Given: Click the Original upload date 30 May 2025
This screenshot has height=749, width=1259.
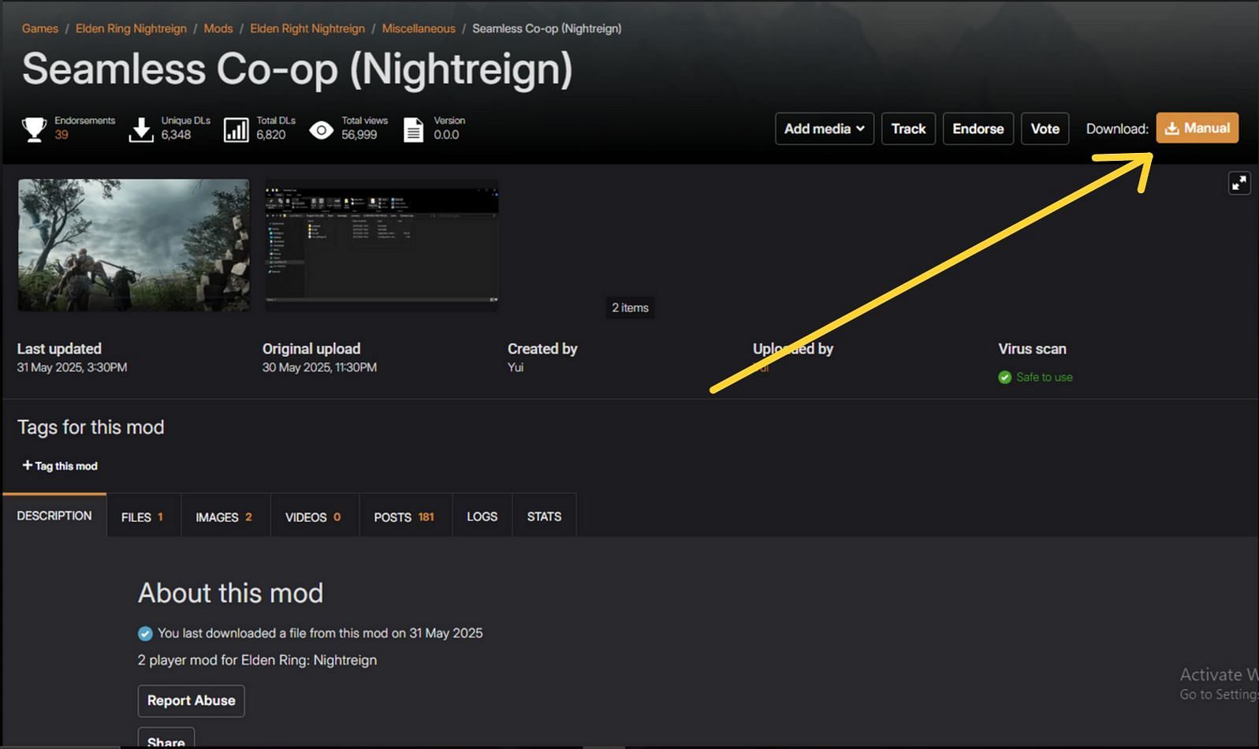Looking at the screenshot, I should point(319,367).
